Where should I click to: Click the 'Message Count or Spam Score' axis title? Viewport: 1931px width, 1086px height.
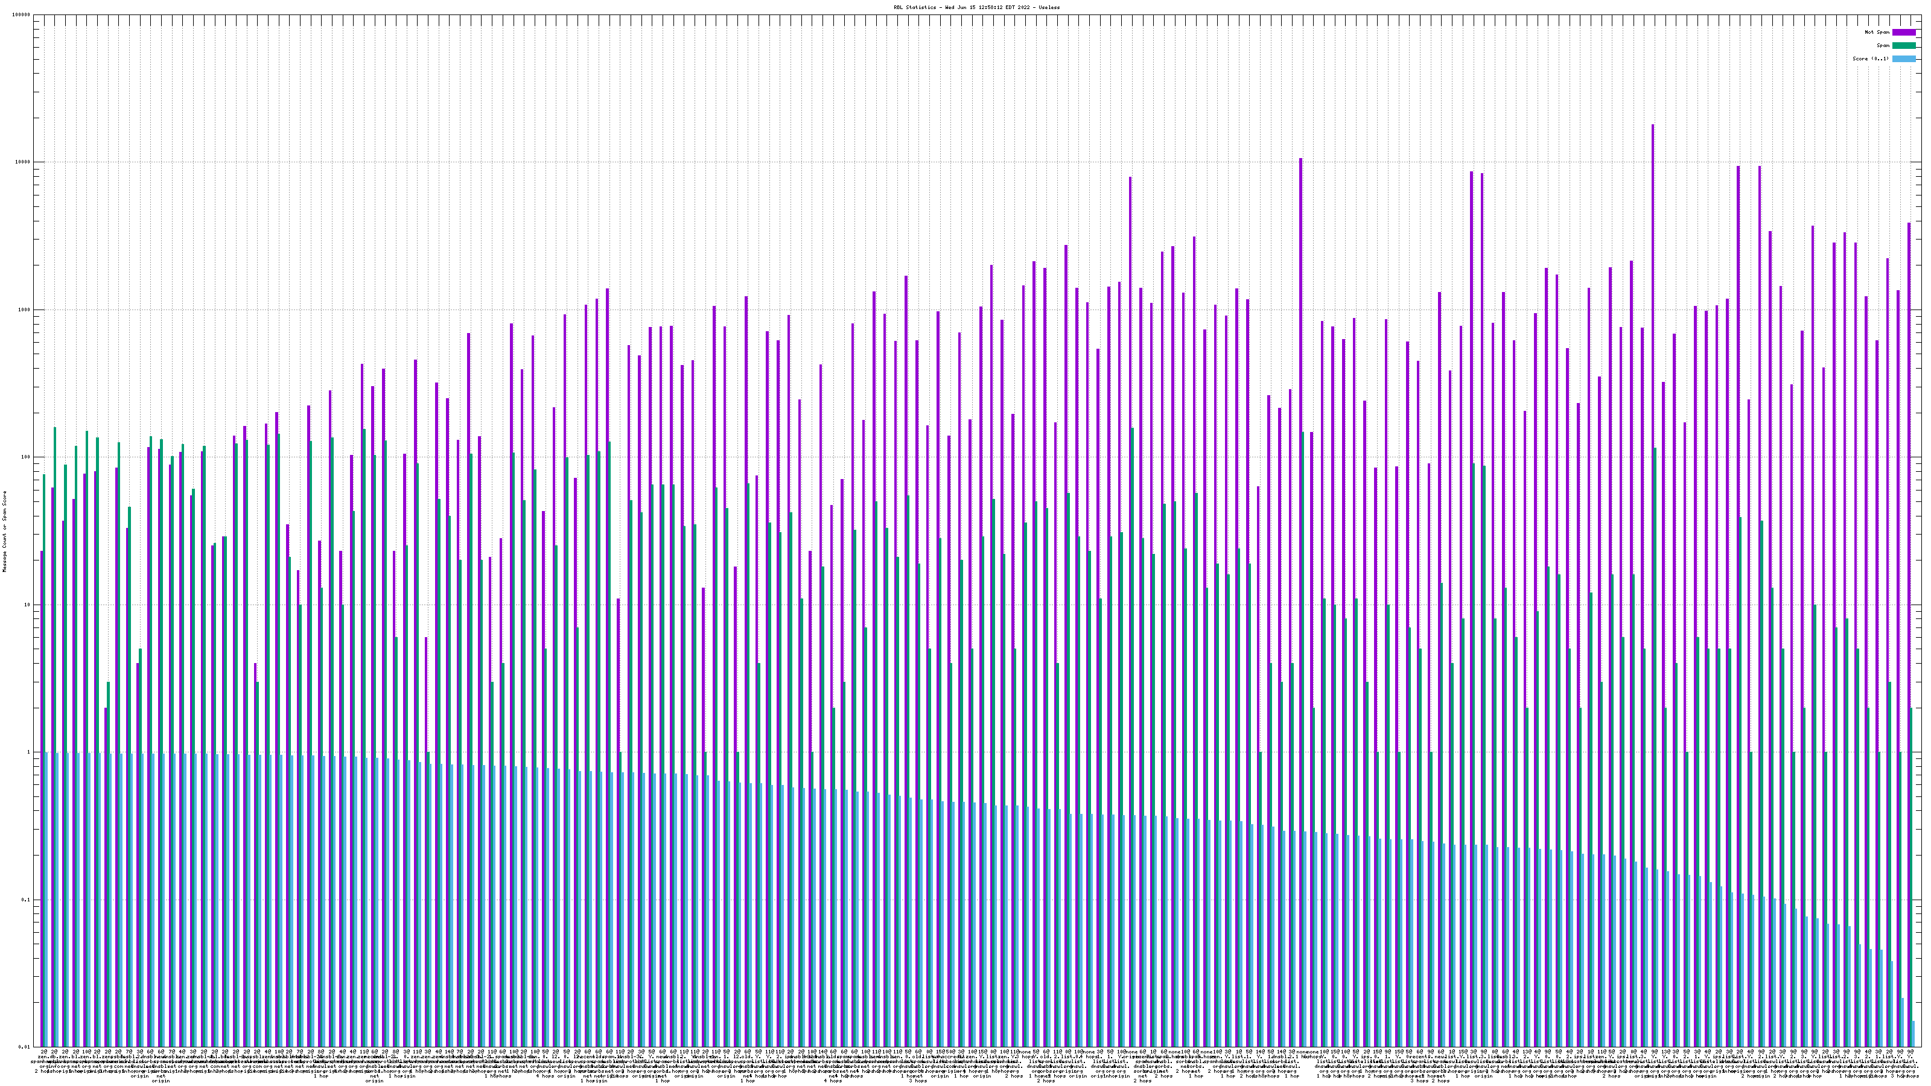point(4,532)
